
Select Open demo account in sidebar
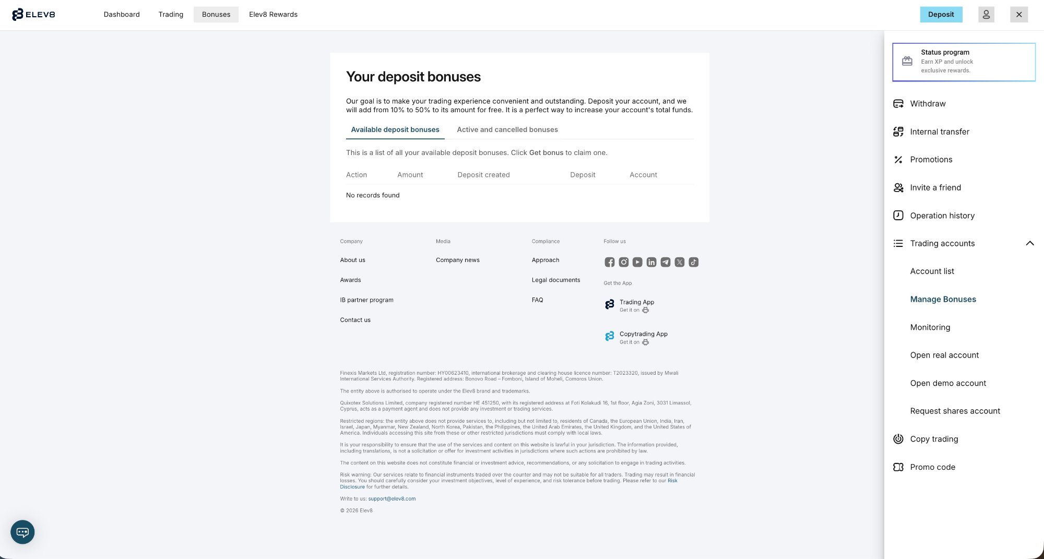point(948,383)
